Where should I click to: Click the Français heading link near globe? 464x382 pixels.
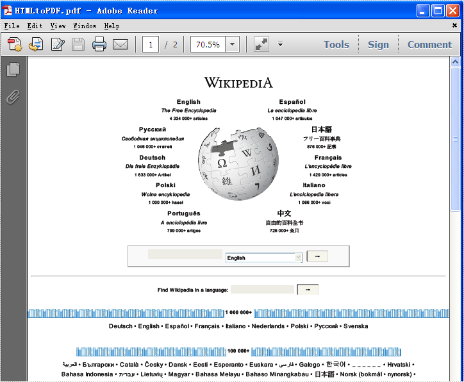[x=328, y=158]
